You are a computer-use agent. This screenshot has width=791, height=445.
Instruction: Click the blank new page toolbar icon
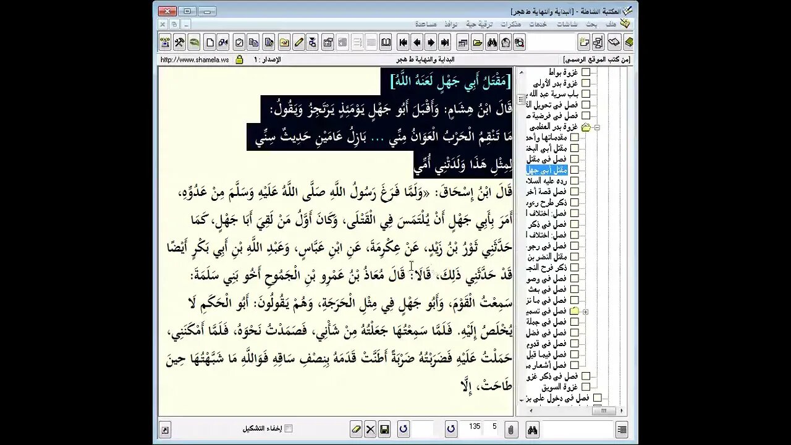(209, 43)
